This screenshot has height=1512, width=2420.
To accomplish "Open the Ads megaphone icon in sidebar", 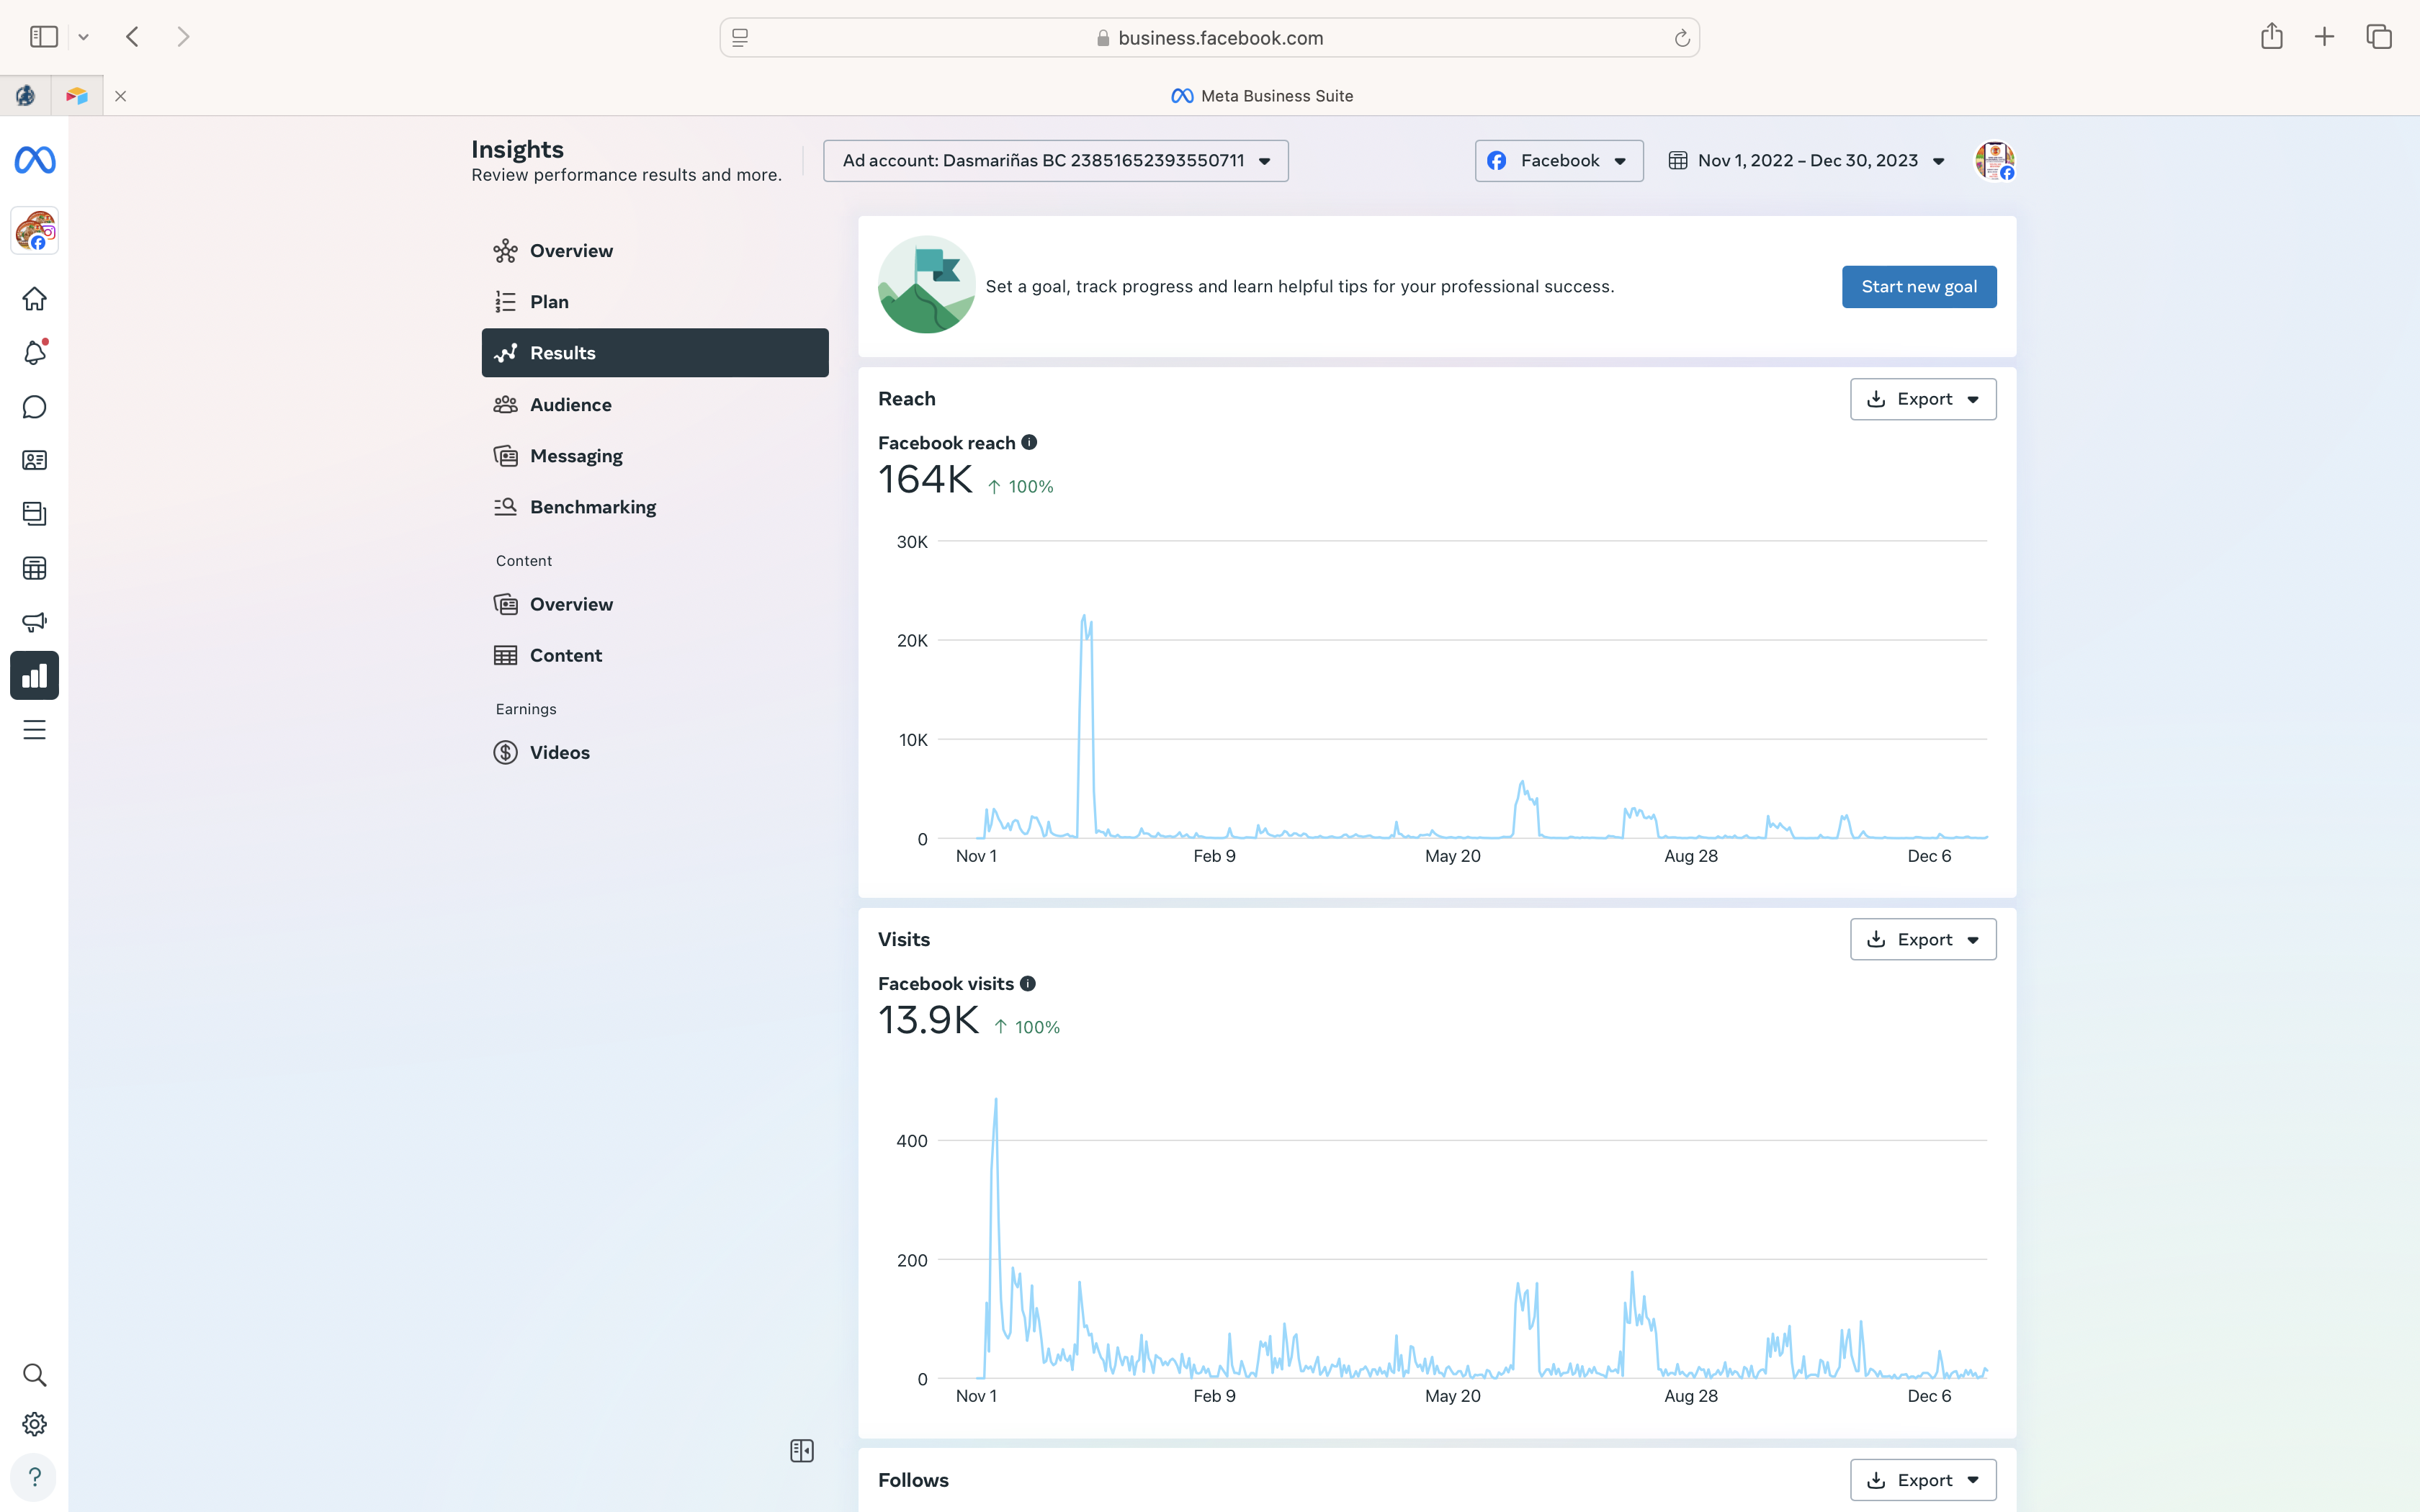I will click(34, 622).
